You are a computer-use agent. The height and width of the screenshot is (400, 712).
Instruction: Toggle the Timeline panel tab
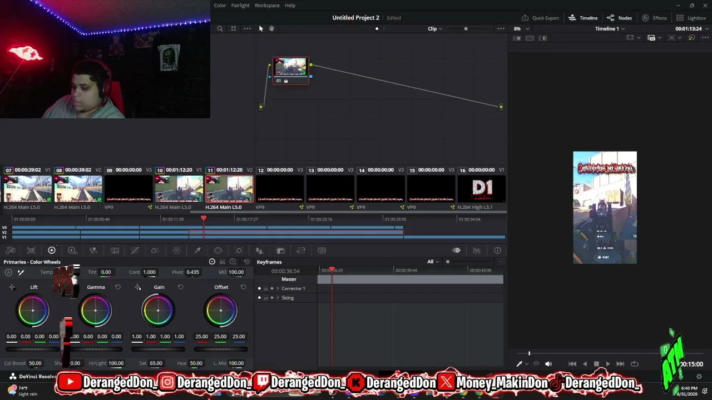pyautogui.click(x=583, y=18)
